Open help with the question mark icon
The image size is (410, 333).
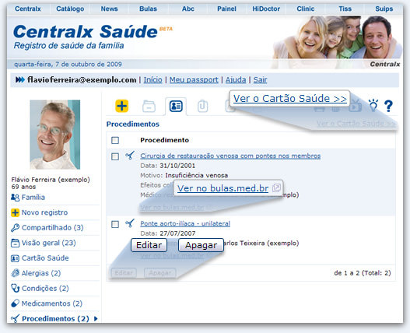388,106
